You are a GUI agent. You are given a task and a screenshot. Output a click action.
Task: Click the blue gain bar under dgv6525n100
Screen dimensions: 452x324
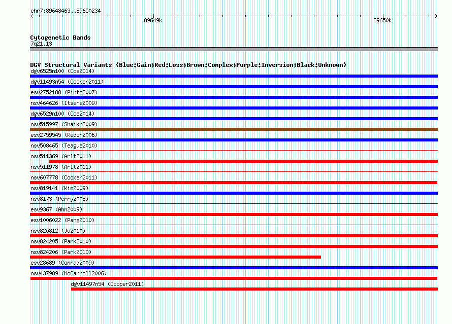[234, 76]
